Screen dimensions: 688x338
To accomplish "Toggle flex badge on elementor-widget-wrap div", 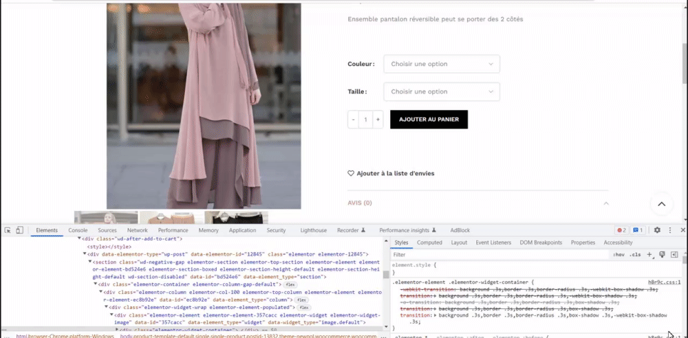I will point(303,308).
